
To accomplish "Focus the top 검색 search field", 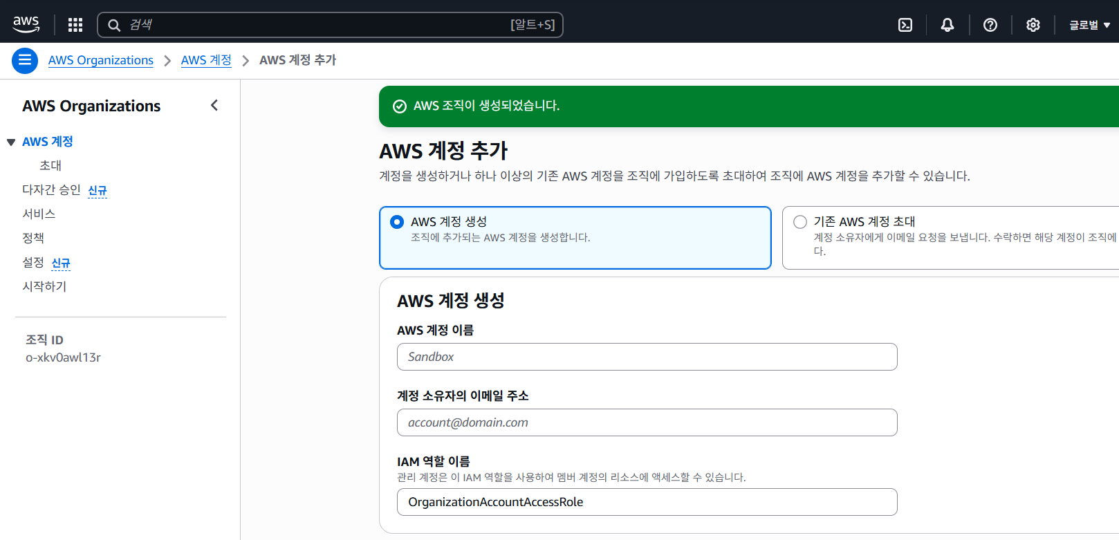I will tap(331, 25).
